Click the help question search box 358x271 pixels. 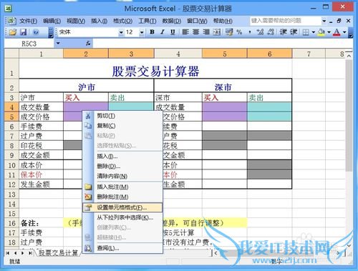286,21
